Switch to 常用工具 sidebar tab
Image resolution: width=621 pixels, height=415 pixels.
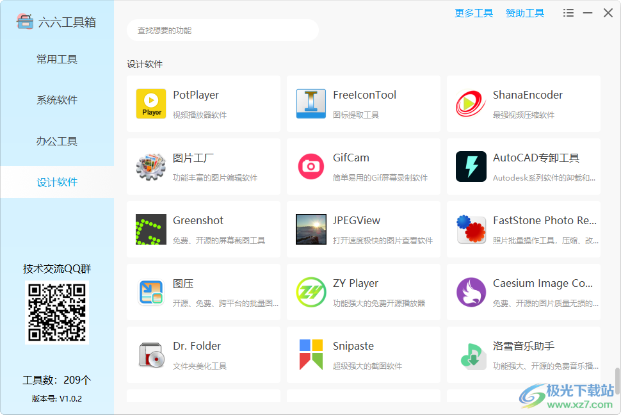(x=57, y=59)
